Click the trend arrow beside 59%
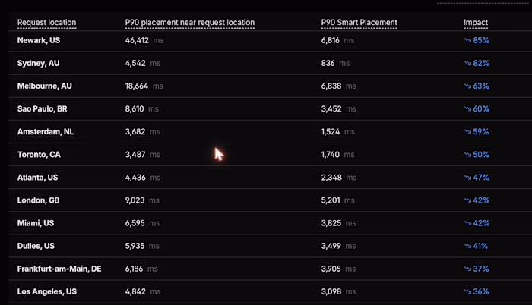This screenshot has width=532, height=305. point(467,132)
